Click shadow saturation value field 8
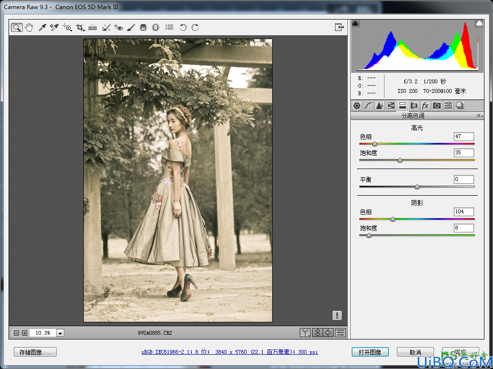493x369 pixels. pyautogui.click(x=464, y=228)
